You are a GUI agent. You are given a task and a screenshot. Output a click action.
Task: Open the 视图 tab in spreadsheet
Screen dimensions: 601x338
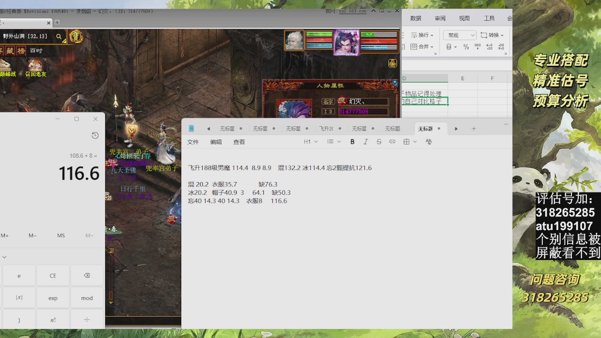pos(464,18)
